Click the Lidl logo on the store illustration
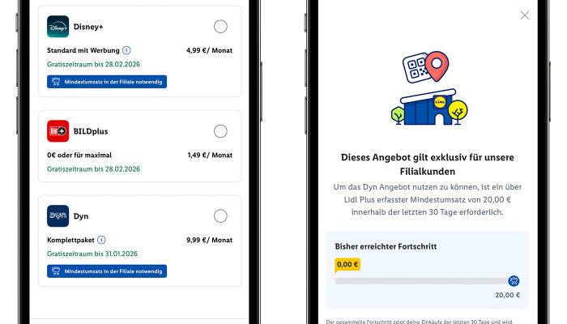Screen dimensions: 567x324 point(440,103)
